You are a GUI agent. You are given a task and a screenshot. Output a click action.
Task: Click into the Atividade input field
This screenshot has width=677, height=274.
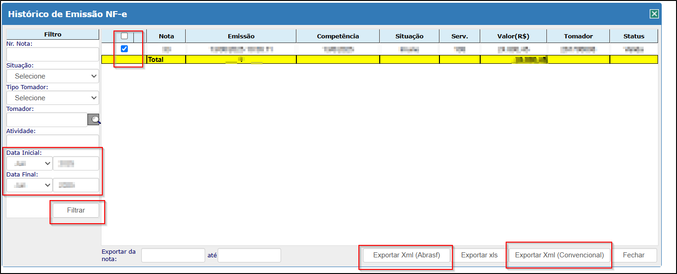coord(53,141)
